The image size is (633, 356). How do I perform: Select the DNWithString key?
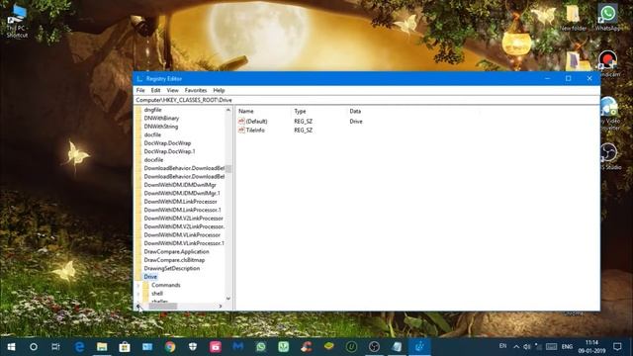(161, 127)
